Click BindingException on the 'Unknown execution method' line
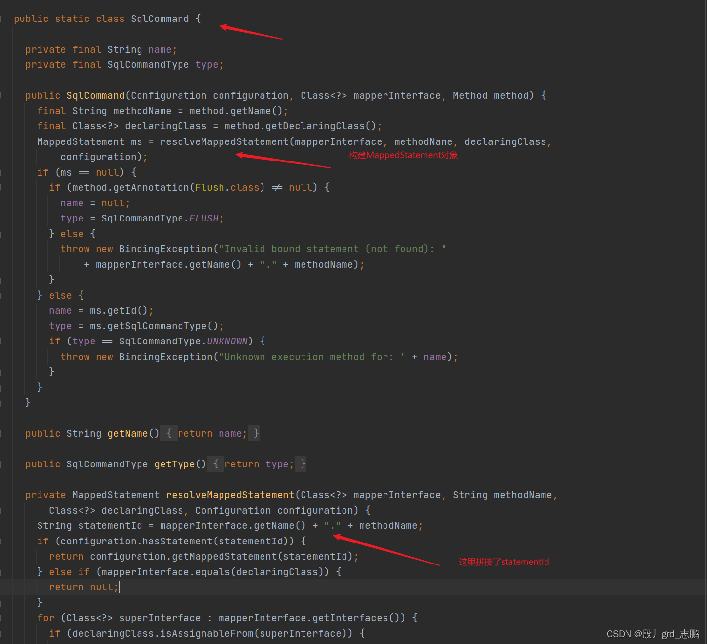707x644 pixels. pyautogui.click(x=166, y=357)
